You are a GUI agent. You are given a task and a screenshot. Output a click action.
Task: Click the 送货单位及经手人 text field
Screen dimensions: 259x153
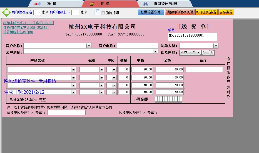coord(66,113)
